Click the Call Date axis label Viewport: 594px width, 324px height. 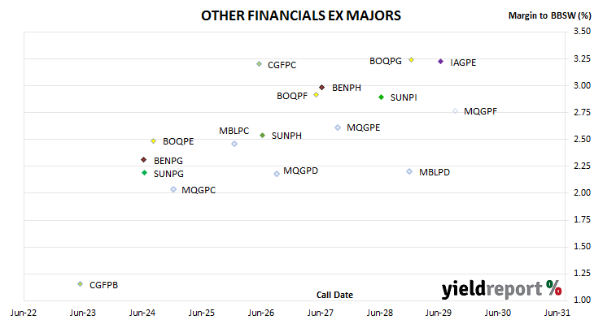(334, 295)
